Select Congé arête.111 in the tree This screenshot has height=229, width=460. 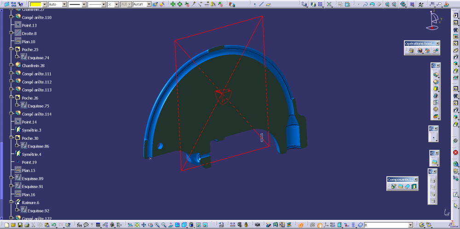click(36, 74)
